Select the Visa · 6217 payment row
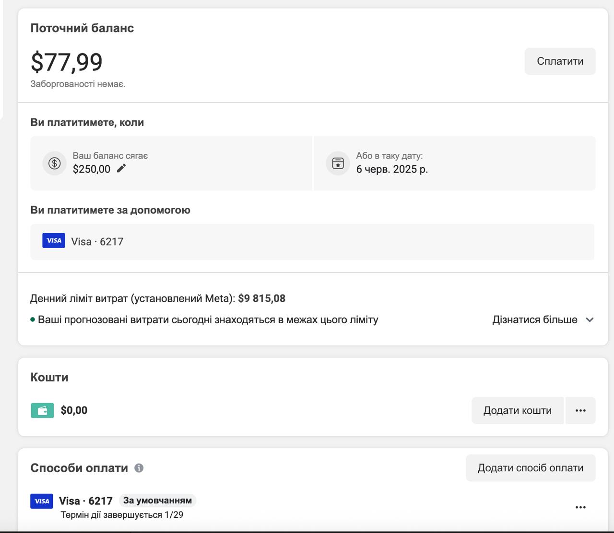This screenshot has width=614, height=533. (x=312, y=242)
